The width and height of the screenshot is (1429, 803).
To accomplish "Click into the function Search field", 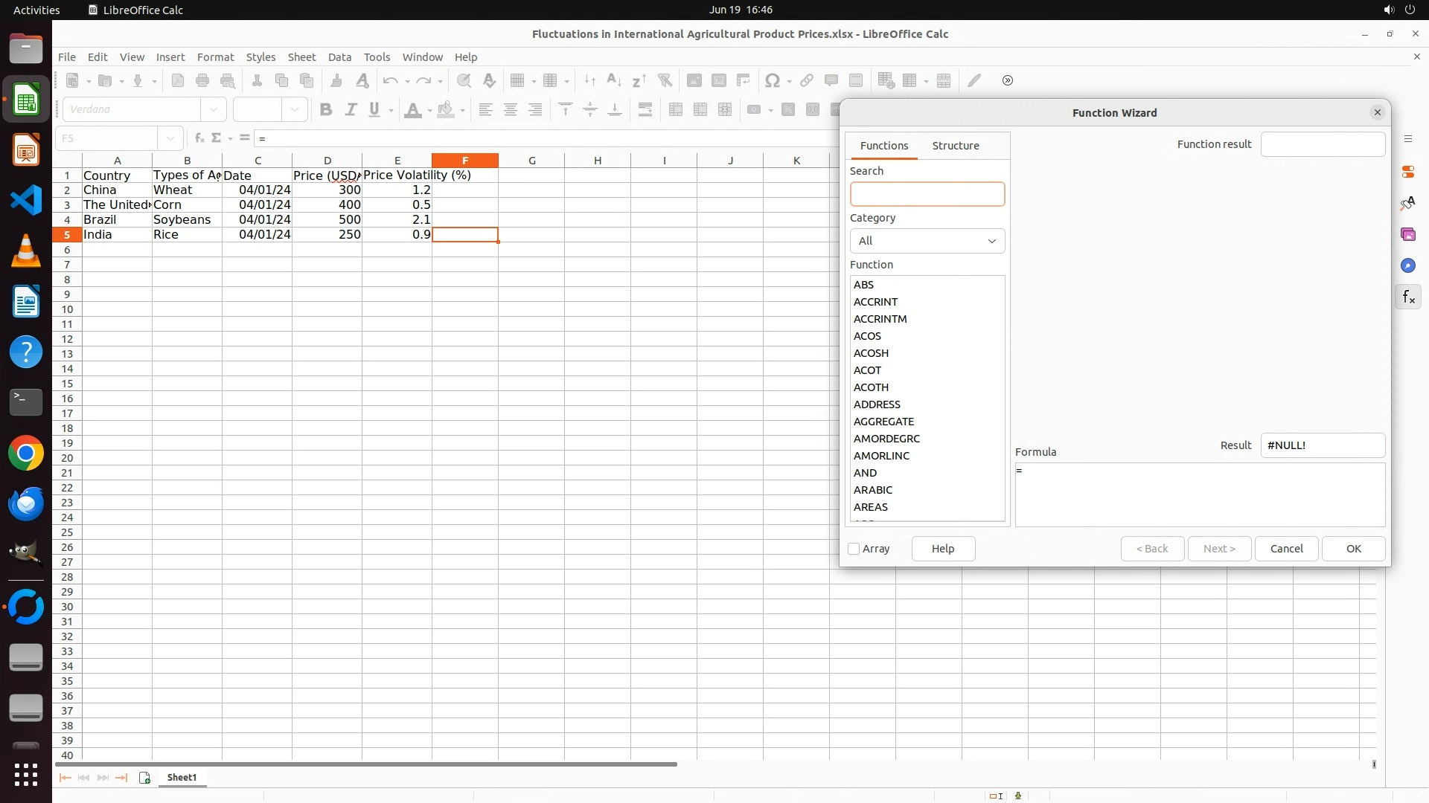I will coord(927,195).
